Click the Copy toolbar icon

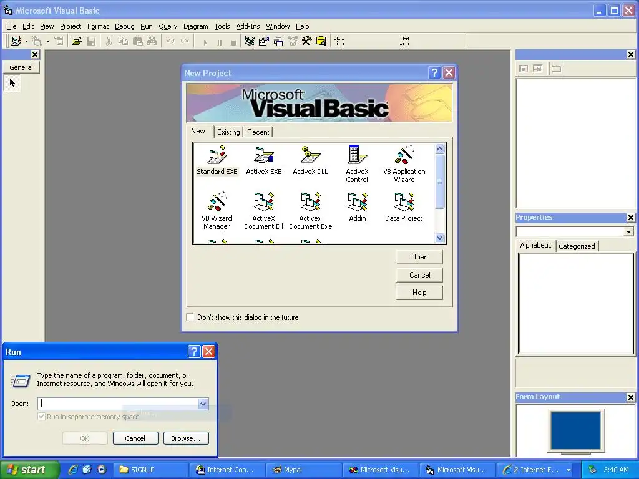[x=123, y=41]
